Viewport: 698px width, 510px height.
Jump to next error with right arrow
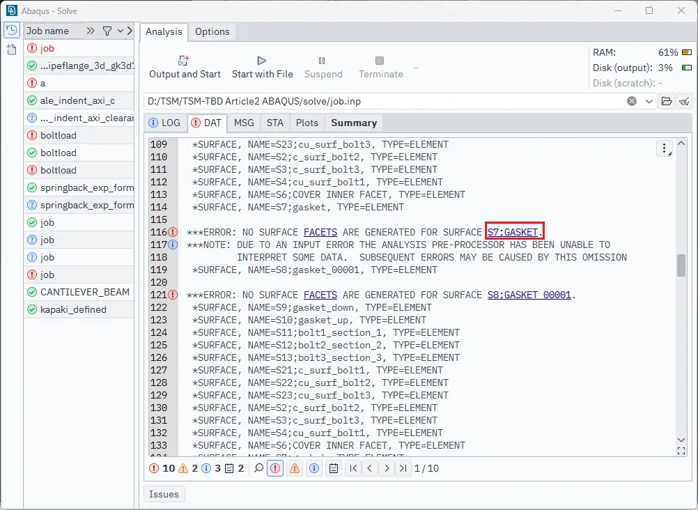(387, 468)
